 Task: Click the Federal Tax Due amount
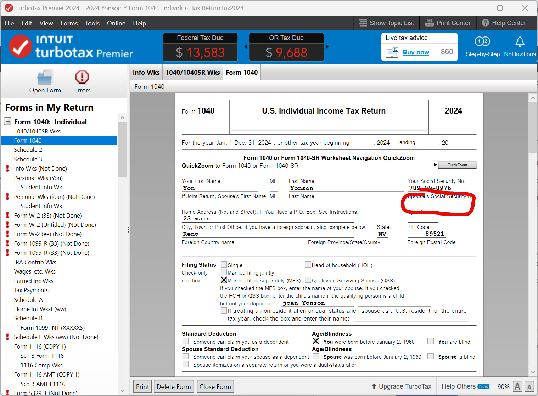click(200, 53)
